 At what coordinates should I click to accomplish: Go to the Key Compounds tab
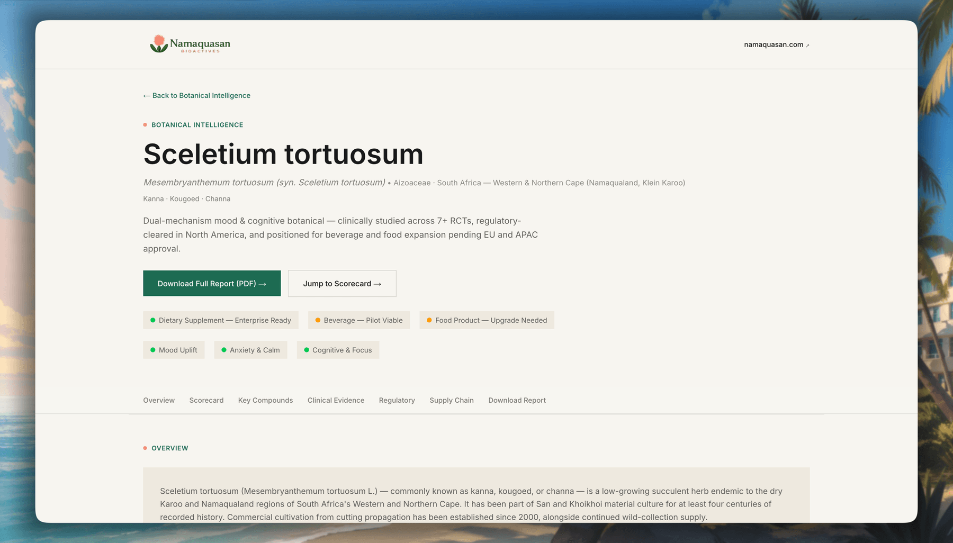(265, 400)
